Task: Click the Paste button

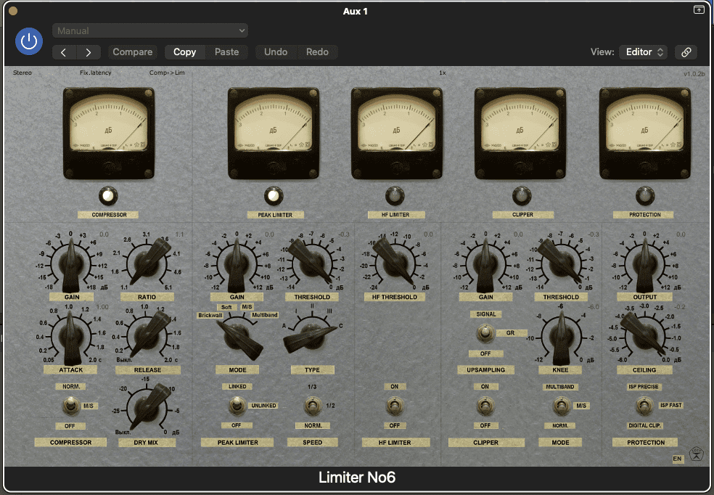Action: 227,52
